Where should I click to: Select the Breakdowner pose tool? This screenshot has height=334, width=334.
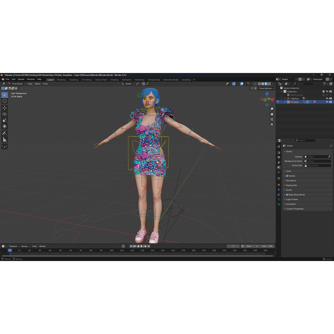pos(4,146)
